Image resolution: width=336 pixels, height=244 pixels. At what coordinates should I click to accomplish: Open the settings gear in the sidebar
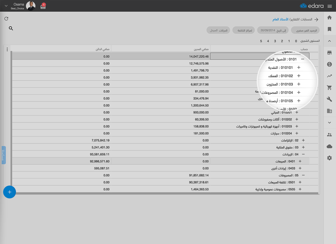329,158
